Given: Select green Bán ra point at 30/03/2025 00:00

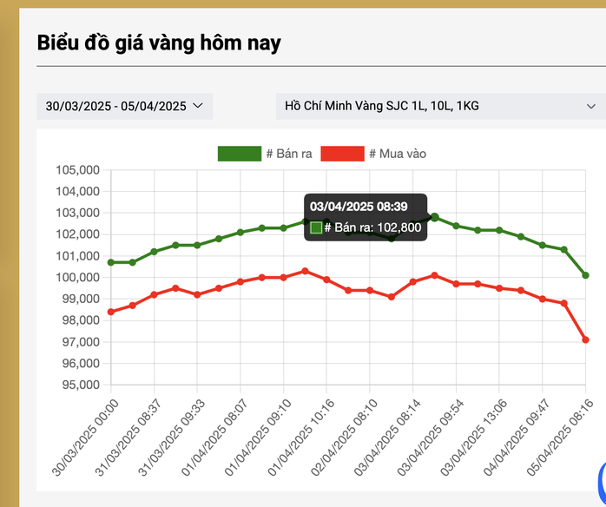Looking at the screenshot, I should (x=111, y=262).
